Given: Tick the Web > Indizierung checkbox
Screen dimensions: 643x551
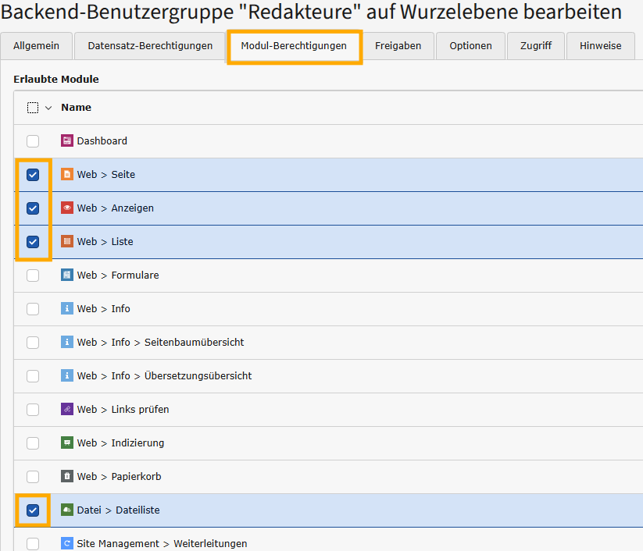Looking at the screenshot, I should [x=33, y=443].
